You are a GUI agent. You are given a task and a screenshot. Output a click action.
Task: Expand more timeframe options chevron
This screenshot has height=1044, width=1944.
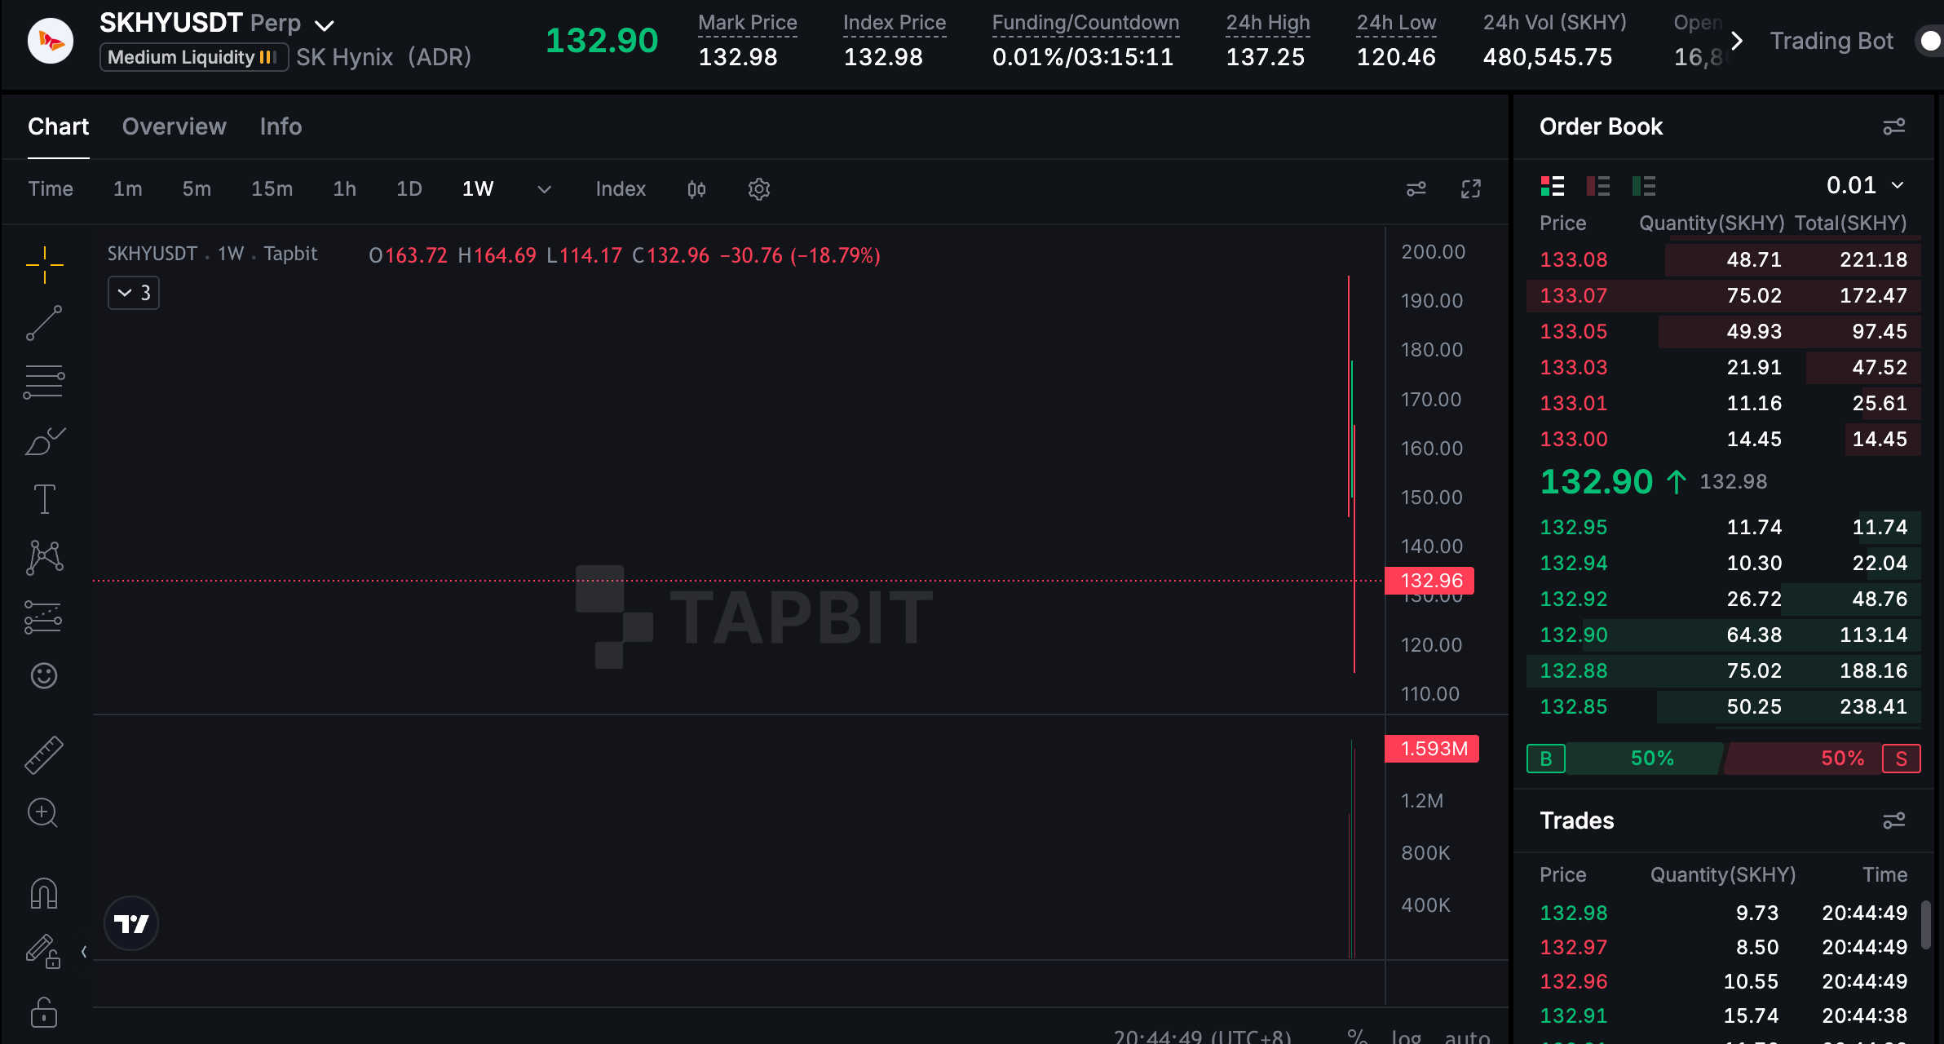(x=544, y=189)
